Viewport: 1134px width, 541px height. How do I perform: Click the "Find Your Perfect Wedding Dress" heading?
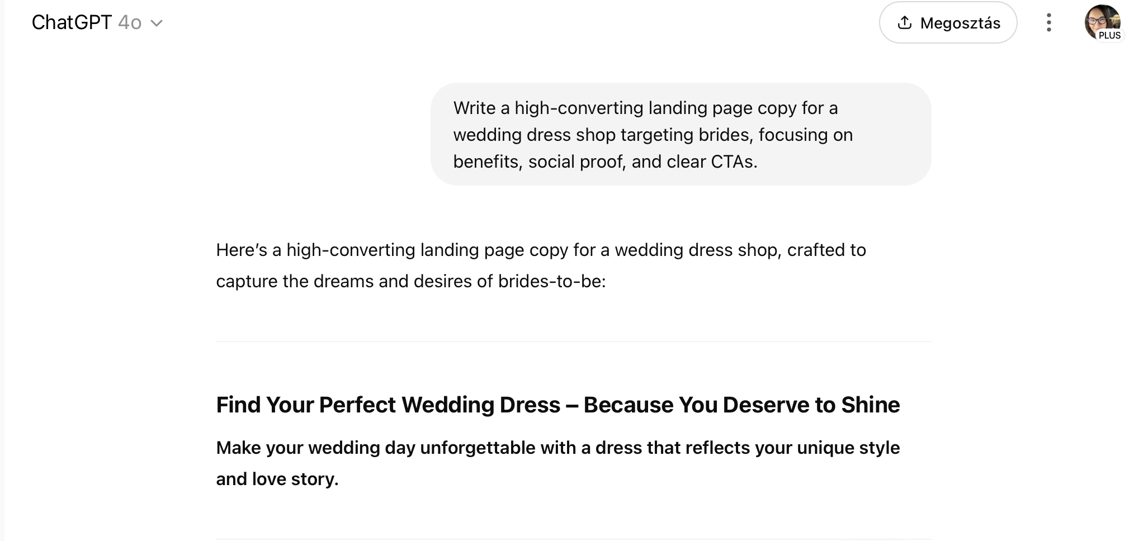tap(388, 405)
